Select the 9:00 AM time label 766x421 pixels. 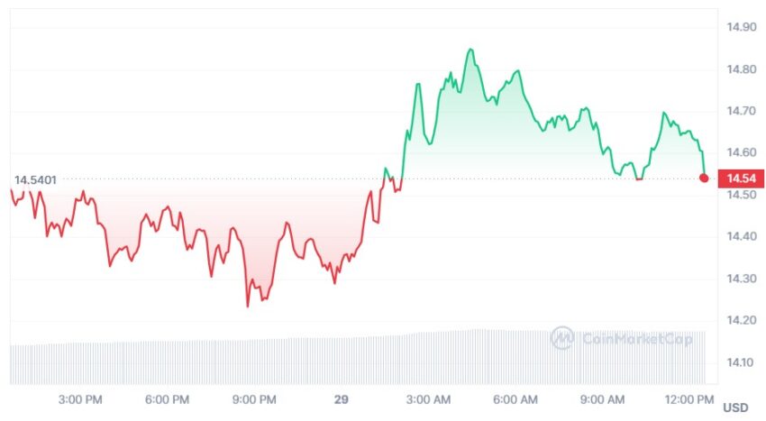click(x=602, y=399)
